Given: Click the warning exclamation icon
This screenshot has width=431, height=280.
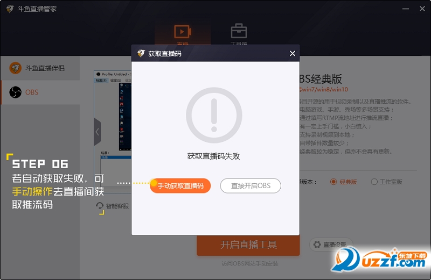Looking at the screenshot, I should tap(214, 115).
